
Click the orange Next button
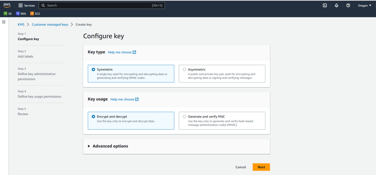261,167
